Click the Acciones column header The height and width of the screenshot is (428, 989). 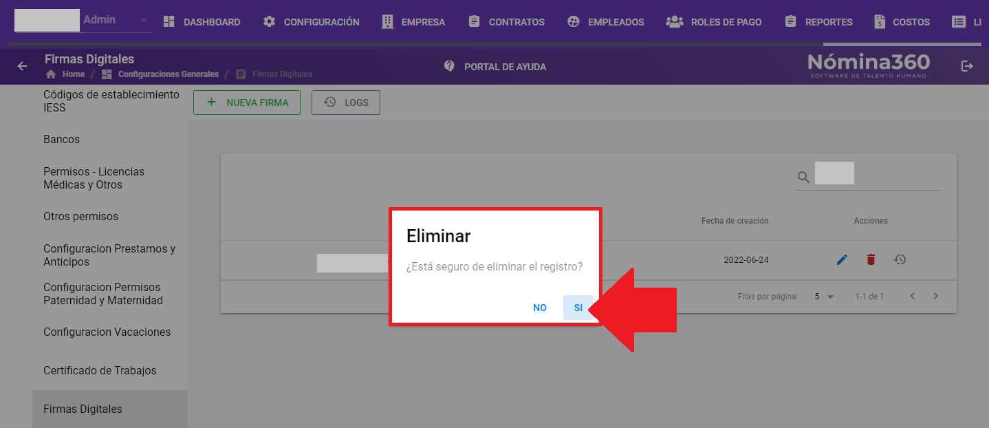(871, 221)
